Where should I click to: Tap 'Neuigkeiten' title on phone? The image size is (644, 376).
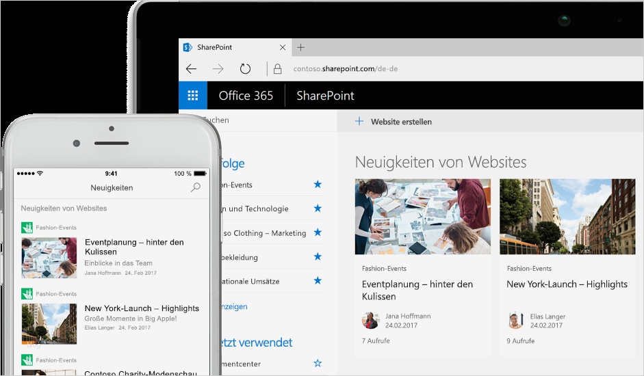pos(112,187)
